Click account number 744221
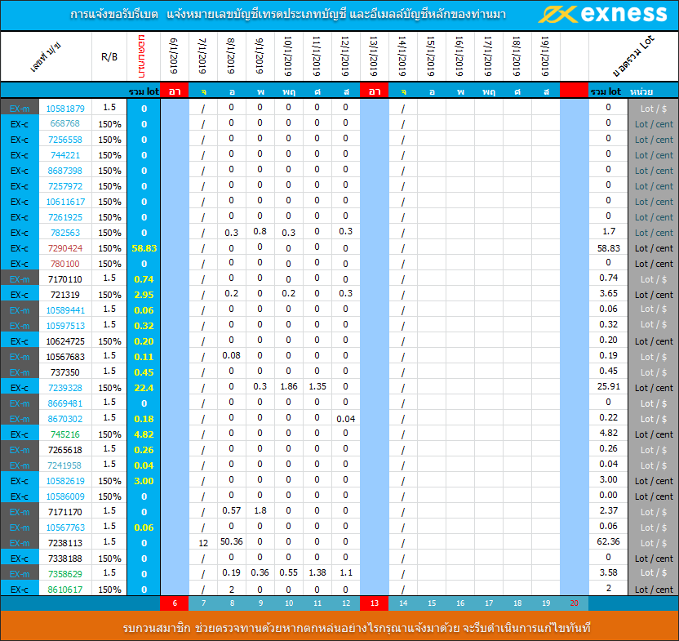Image resolution: width=679 pixels, height=641 pixels. [65, 155]
